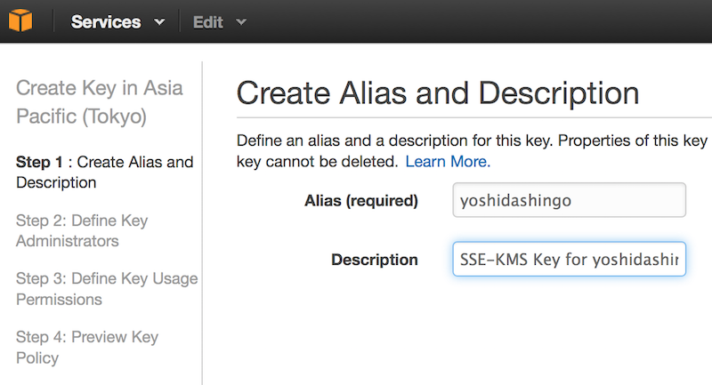Go to Step 3: Define Key Usage Permissions

coord(107,289)
